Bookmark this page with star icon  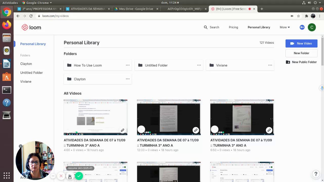(x=298, y=16)
